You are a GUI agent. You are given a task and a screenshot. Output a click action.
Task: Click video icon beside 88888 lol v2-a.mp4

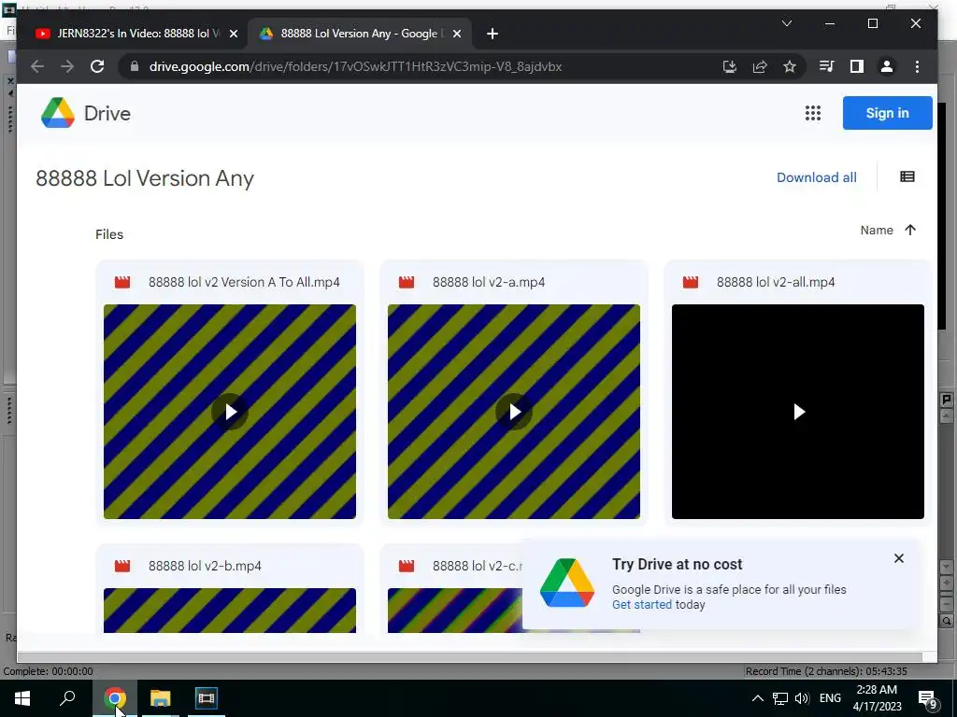point(407,282)
